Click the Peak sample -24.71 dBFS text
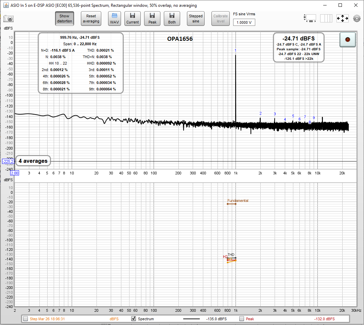This screenshot has width=364, height=325. click(x=298, y=49)
